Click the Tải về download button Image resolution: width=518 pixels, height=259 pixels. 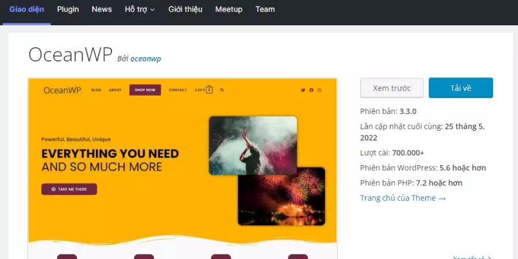tap(461, 88)
